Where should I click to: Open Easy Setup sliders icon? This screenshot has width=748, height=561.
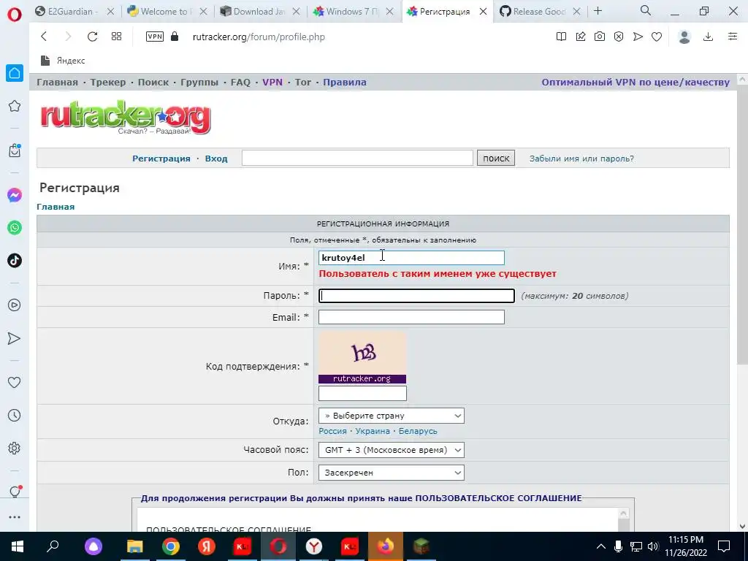pos(733,37)
